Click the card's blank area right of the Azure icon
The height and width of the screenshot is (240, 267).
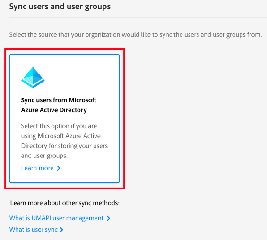point(82,78)
